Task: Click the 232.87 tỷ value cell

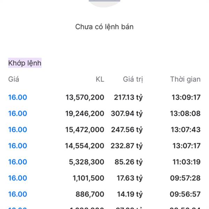Action: point(127,146)
